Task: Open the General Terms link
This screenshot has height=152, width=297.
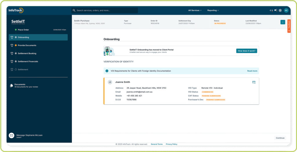Action: pyautogui.click(x=157, y=144)
